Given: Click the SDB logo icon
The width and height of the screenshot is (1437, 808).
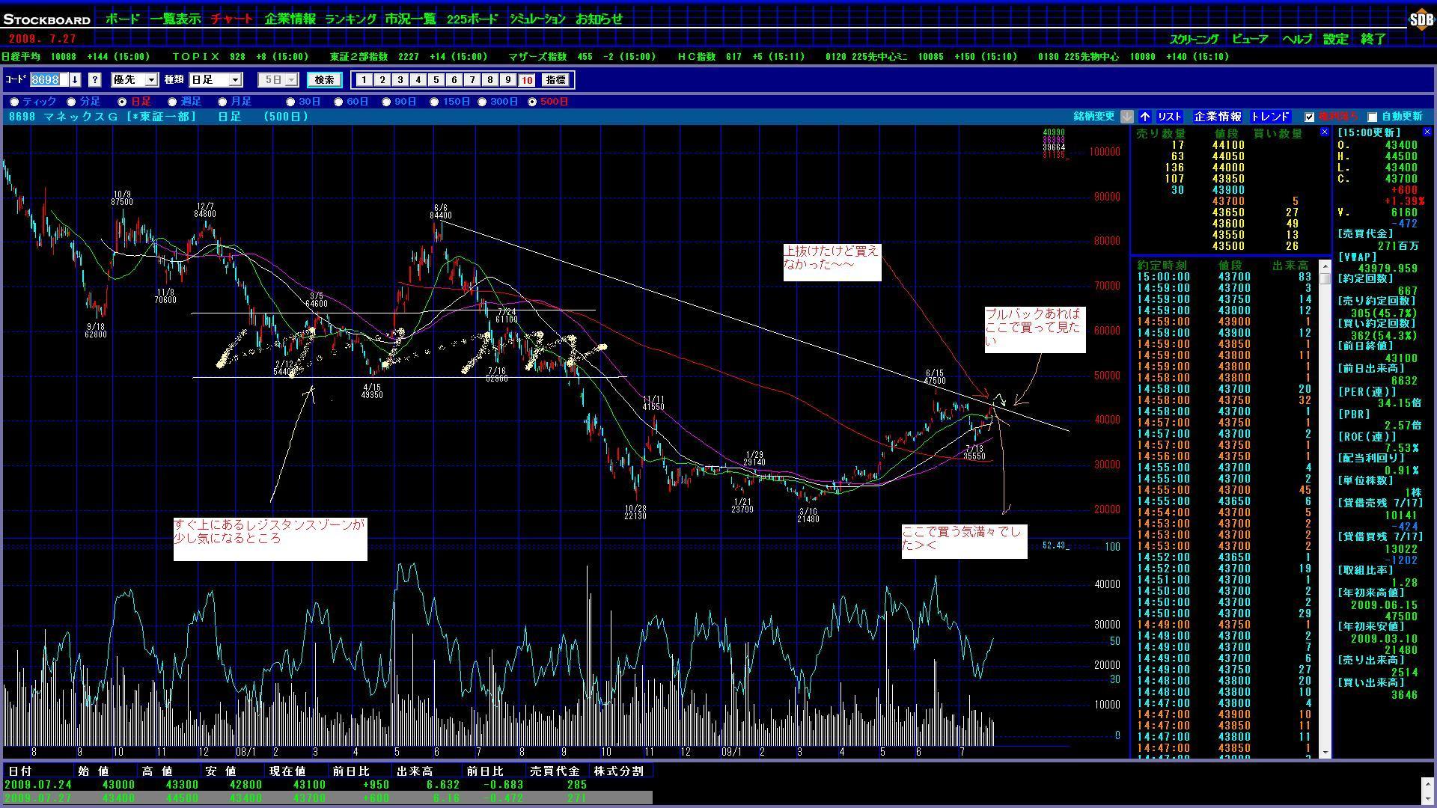Looking at the screenshot, I should (1421, 20).
